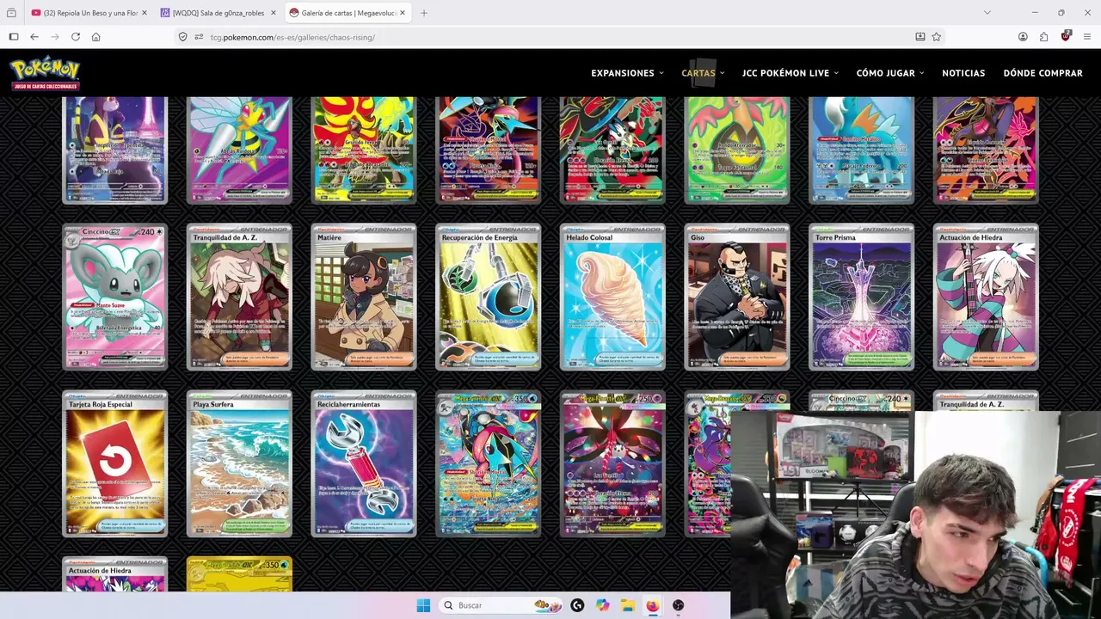The image size is (1101, 619).
Task: Open the Reciclaherramientas card
Action: (x=364, y=464)
